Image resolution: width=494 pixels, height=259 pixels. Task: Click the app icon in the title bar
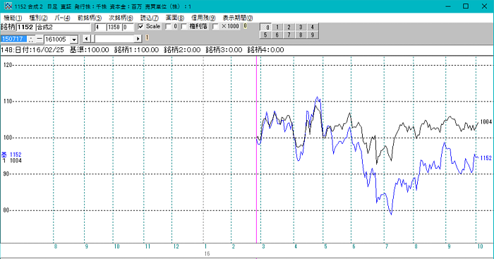tap(8, 6)
